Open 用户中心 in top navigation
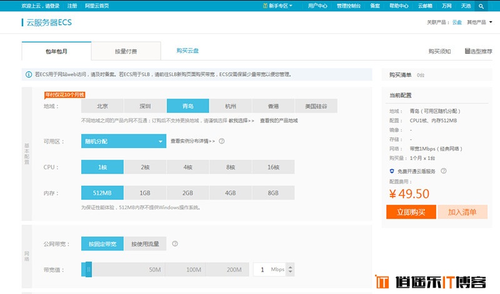 pyautogui.click(x=317, y=6)
